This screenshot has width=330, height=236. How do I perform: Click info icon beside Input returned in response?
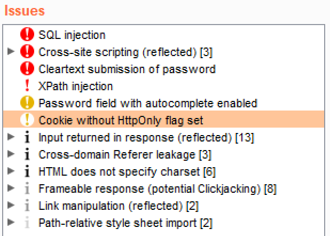27,138
